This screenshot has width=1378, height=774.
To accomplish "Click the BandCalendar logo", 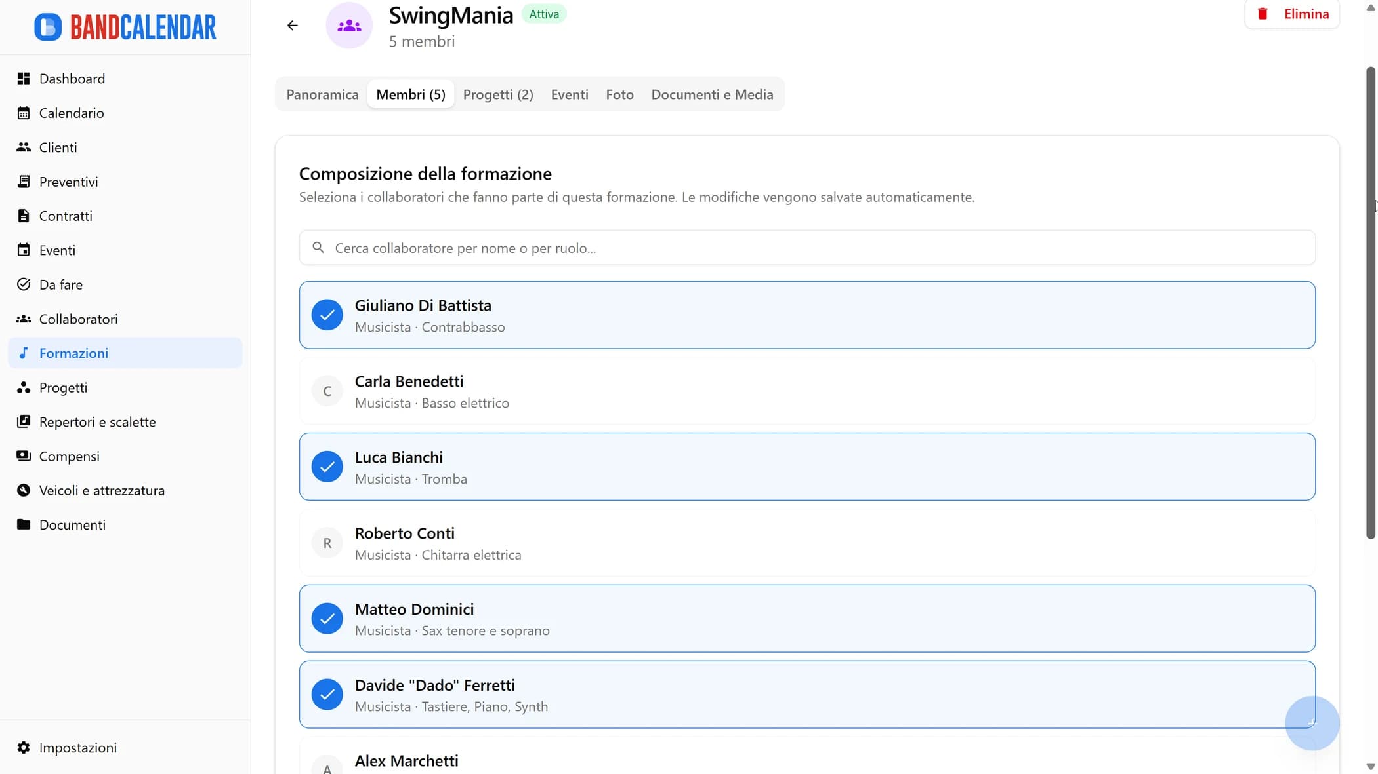I will [x=125, y=26].
